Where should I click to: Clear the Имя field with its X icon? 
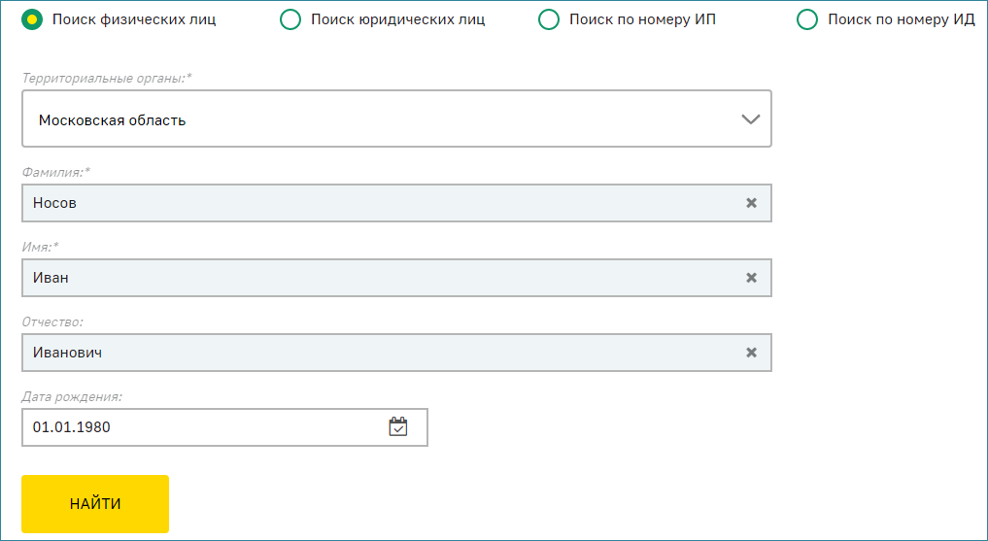click(x=751, y=278)
